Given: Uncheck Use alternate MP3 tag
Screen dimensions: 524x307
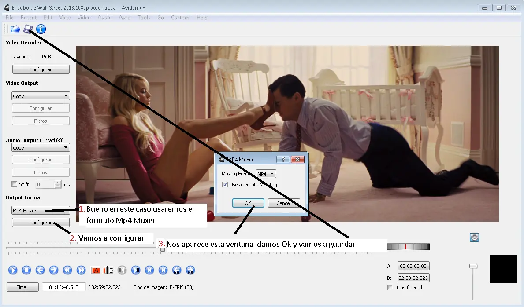Looking at the screenshot, I should pyautogui.click(x=225, y=185).
